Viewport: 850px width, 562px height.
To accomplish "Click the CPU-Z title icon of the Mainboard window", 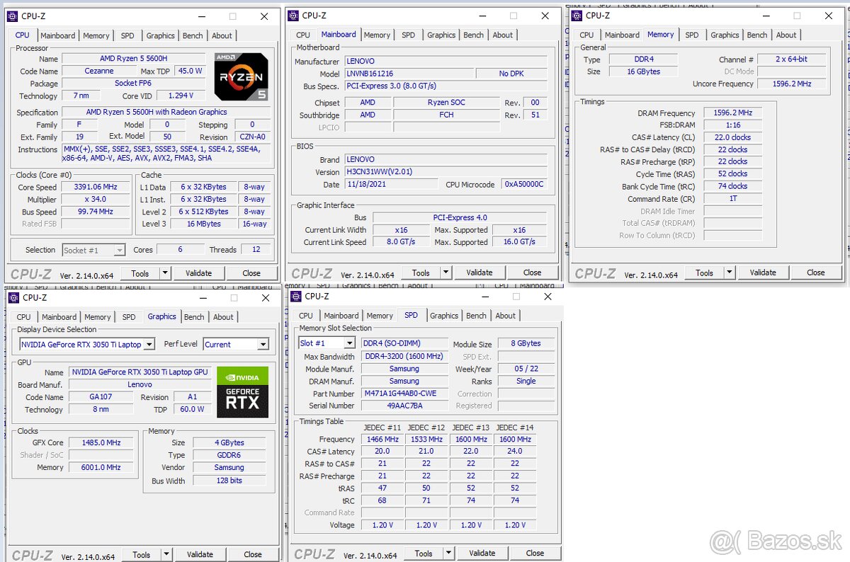I will coord(294,15).
